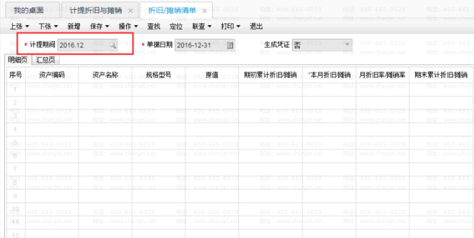The height and width of the screenshot is (238, 474).
Task: Click the 规格型号 column header
Action: click(x=159, y=75)
